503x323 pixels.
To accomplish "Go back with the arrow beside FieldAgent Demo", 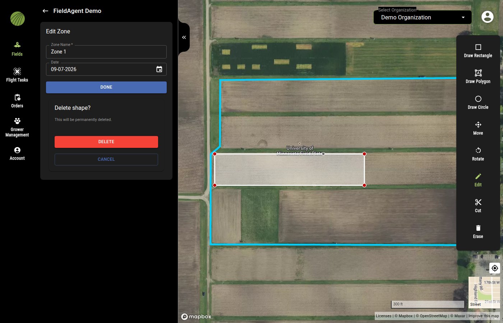I will (45, 11).
